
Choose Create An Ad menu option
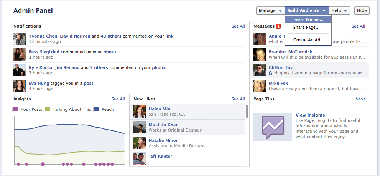pyautogui.click(x=306, y=40)
